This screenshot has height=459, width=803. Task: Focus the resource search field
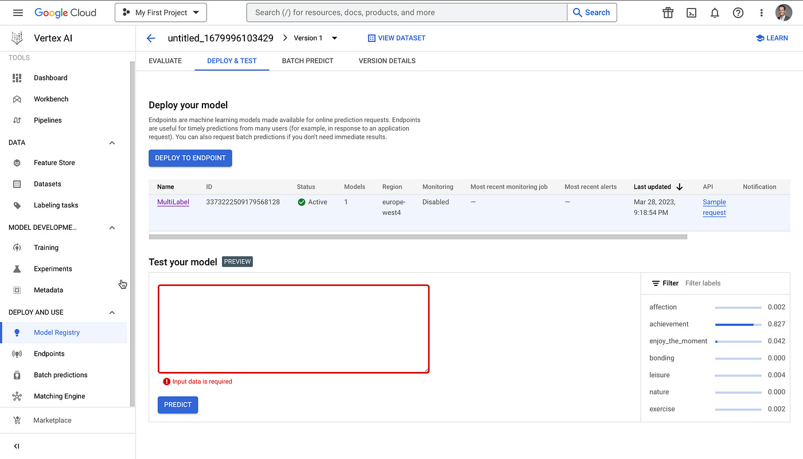407,13
